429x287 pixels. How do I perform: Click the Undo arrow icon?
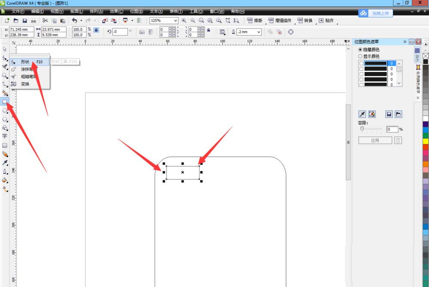pos(74,21)
